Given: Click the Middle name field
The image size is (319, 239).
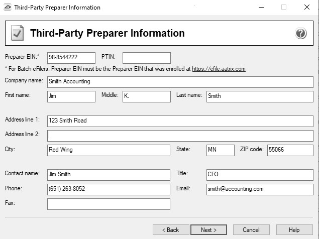Looking at the screenshot, I should click(x=146, y=96).
